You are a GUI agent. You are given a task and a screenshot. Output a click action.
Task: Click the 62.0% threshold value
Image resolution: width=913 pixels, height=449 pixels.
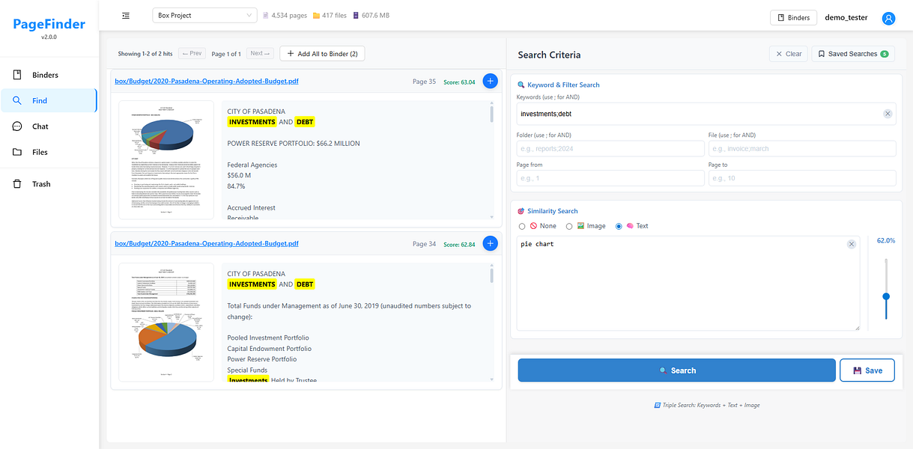(886, 241)
